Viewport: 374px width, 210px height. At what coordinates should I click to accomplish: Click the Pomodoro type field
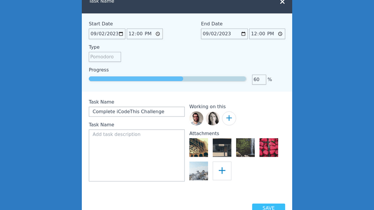click(105, 57)
